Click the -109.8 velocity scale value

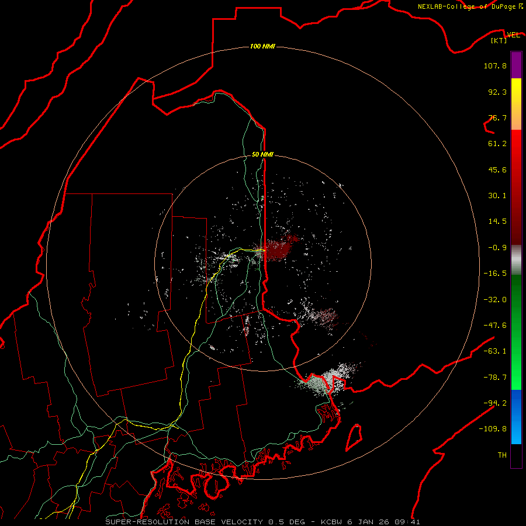(493, 429)
